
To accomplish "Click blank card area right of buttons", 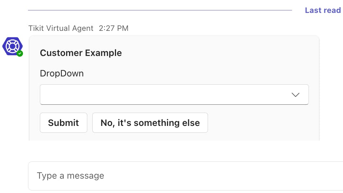I will pos(262,123).
